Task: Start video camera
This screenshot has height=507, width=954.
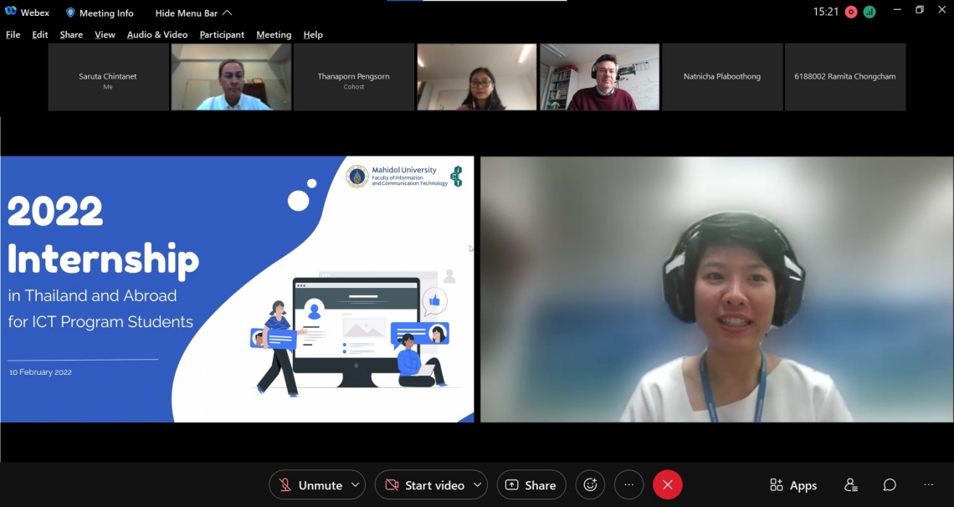Action: pos(425,485)
